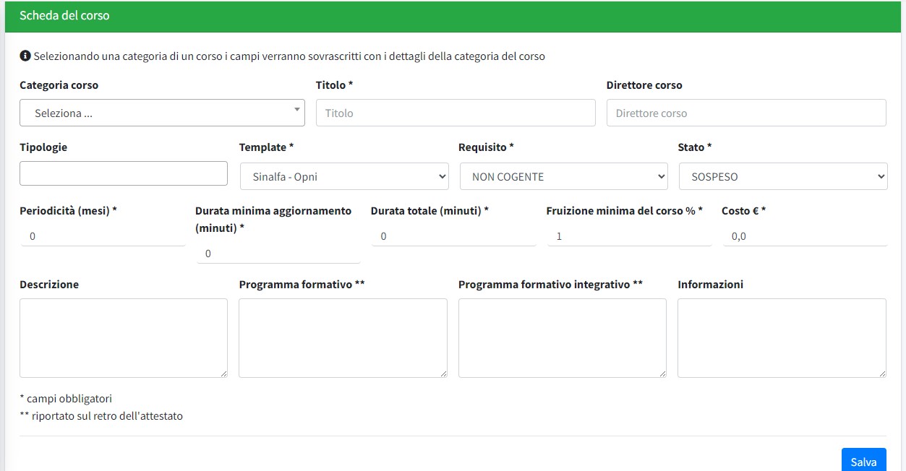906x471 pixels.
Task: Click the Descrizione textarea resize handle
Action: (x=223, y=373)
